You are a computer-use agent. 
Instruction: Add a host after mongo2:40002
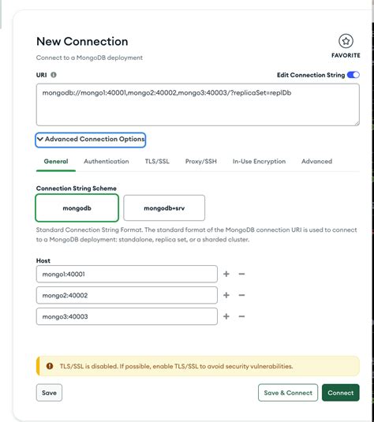point(226,295)
